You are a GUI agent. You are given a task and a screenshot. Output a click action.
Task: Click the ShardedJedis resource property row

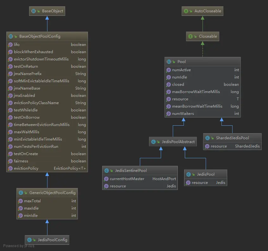[232, 146]
